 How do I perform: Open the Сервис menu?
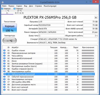click(x=19, y=6)
